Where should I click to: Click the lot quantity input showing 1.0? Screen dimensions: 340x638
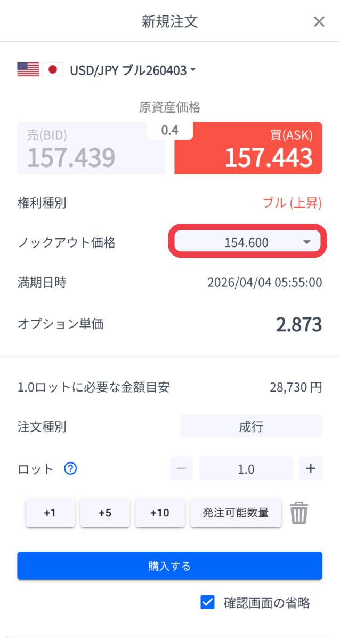[246, 468]
